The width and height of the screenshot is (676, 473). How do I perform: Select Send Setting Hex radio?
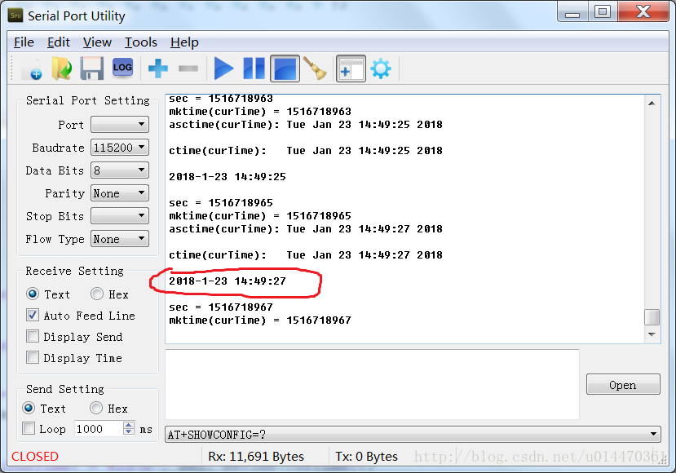pyautogui.click(x=96, y=408)
